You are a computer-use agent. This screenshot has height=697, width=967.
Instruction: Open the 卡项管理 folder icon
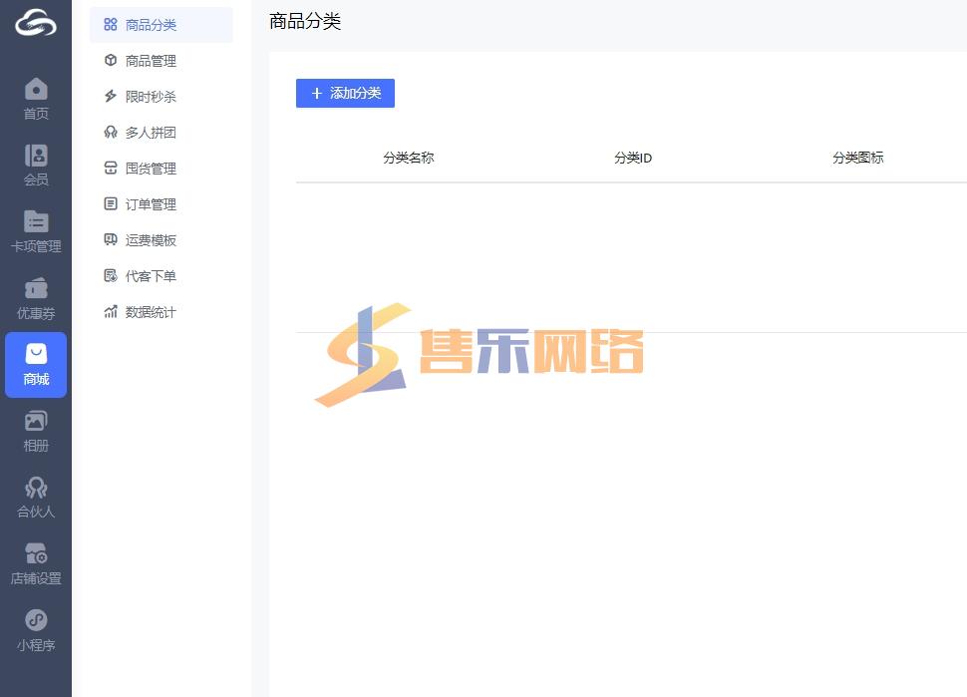(36, 222)
